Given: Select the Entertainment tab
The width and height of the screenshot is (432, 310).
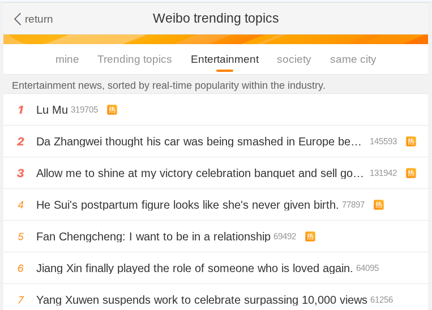Looking at the screenshot, I should point(225,59).
